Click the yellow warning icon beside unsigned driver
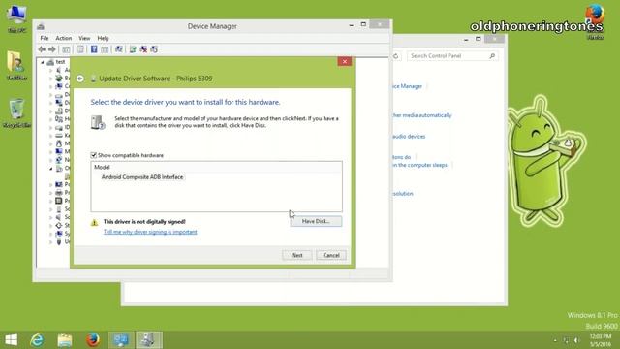The width and height of the screenshot is (620, 349). [94, 223]
